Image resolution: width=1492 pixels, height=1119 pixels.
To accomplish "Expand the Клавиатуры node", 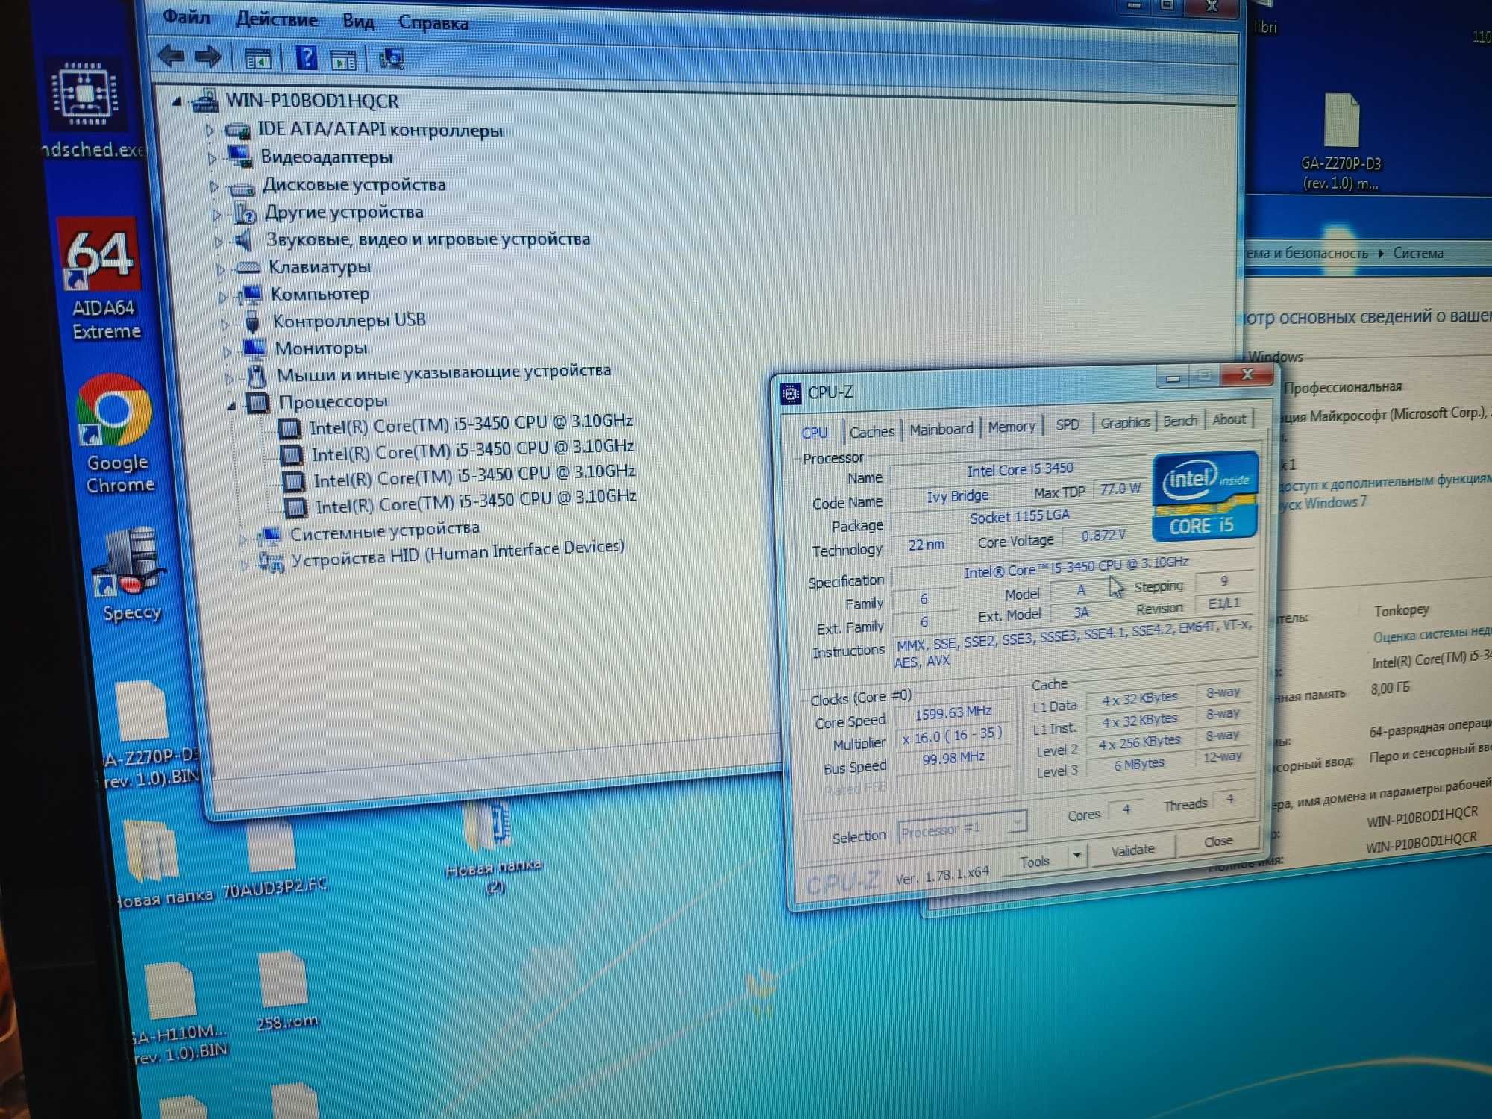I will point(220,269).
